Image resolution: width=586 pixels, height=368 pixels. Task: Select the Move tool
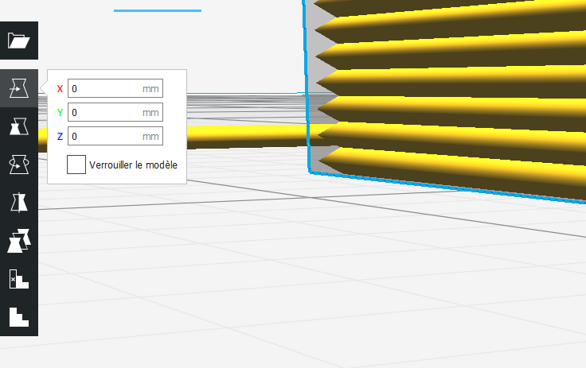coord(18,88)
